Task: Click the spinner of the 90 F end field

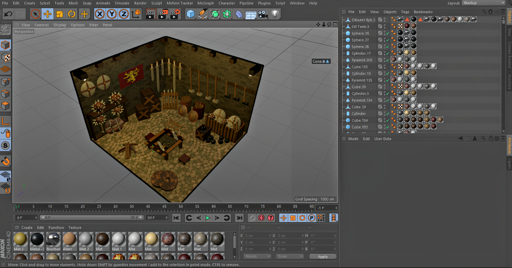Action: [x=166, y=218]
